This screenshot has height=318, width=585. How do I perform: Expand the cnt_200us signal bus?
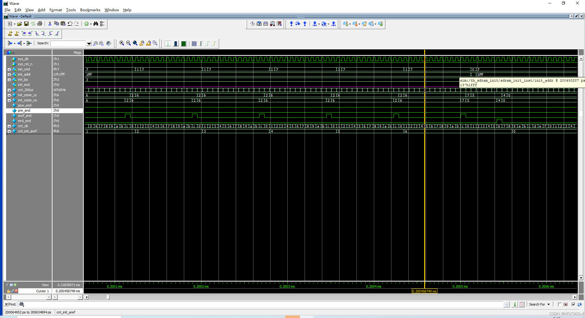(9, 90)
